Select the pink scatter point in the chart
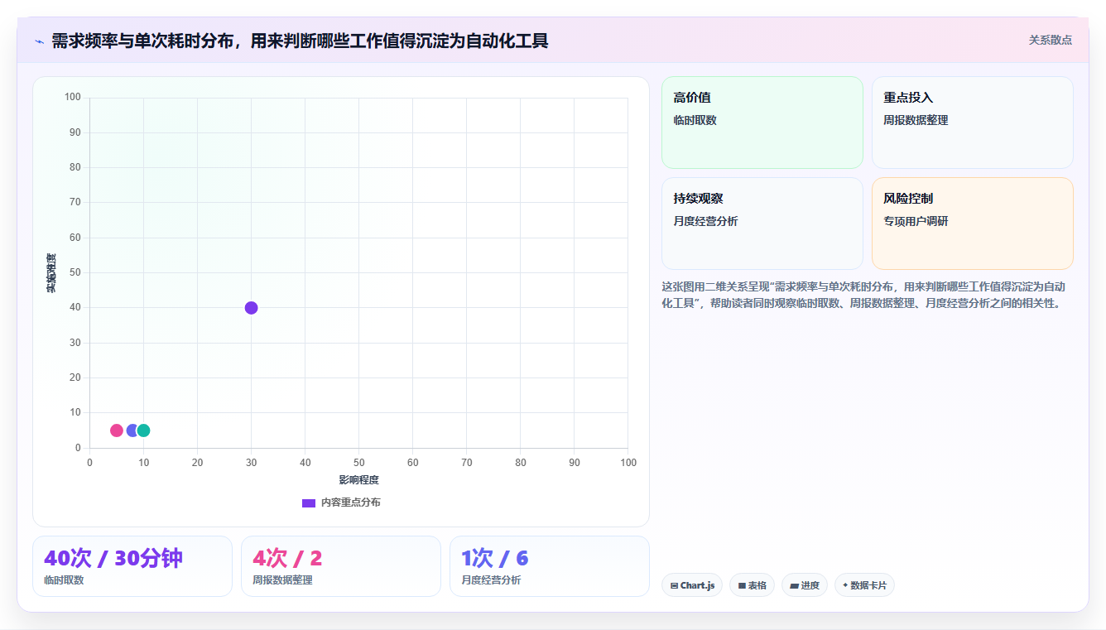This screenshot has width=1106, height=630. coord(117,430)
